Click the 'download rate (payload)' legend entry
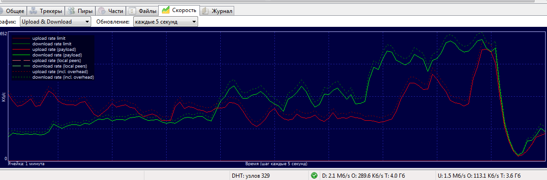Screen dimensions: 547x180 pyautogui.click(x=57, y=55)
